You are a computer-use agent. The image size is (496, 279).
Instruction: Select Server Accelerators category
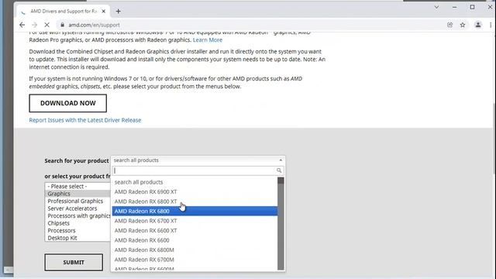pos(77,208)
